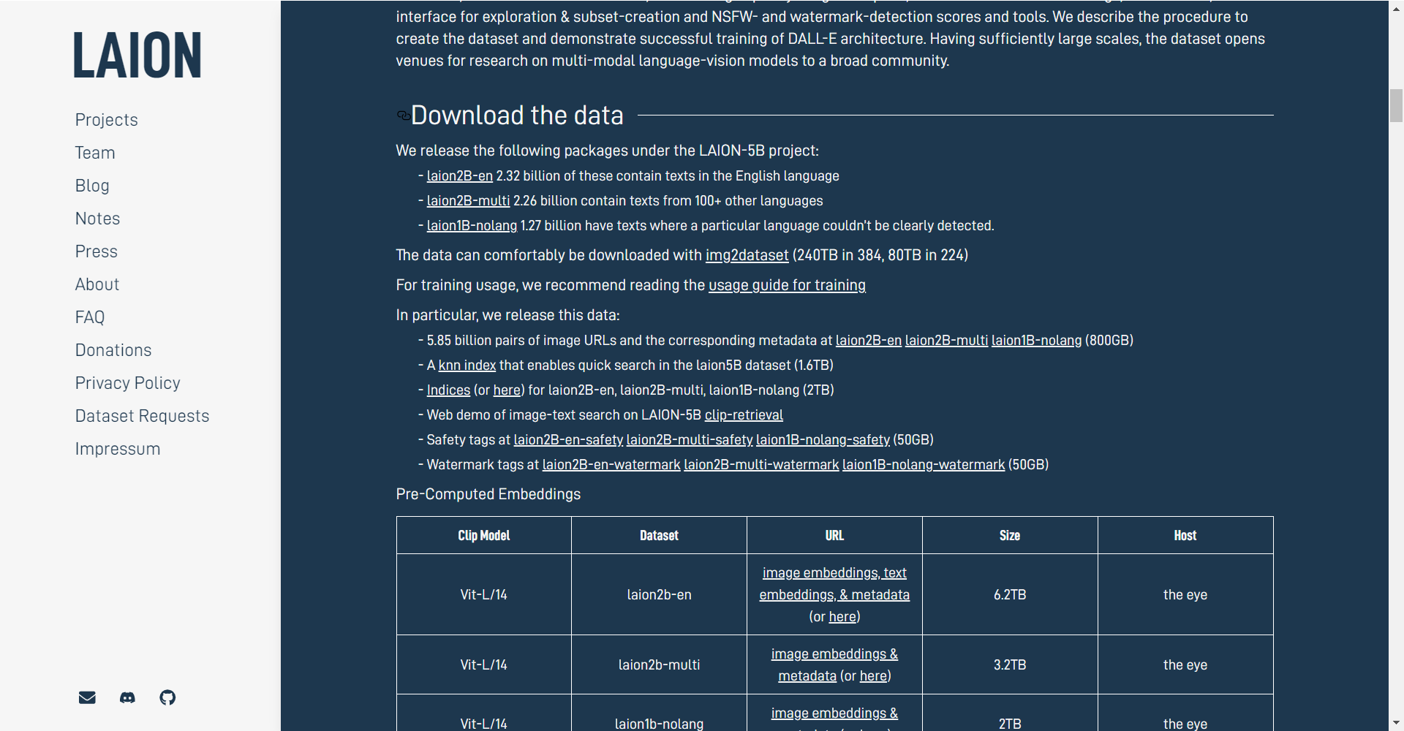This screenshot has height=731, width=1404.
Task: Click the laion2b-multi dataset cell
Action: pyautogui.click(x=659, y=665)
